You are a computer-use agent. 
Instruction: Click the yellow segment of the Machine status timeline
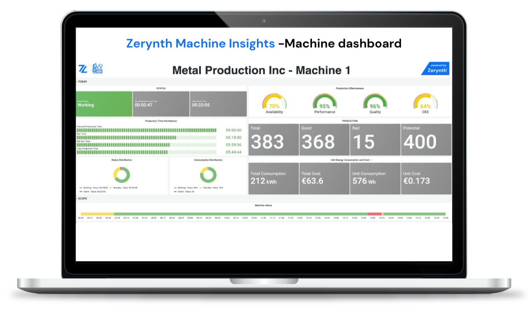[98, 213]
